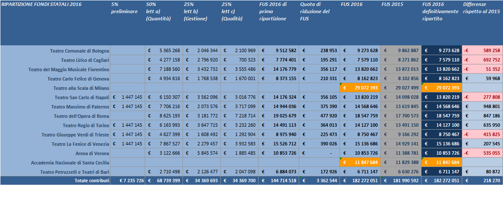The height and width of the screenshot is (214, 503).
Task: Select the 'RIPARTIZIONE FONDI STATALI 2016' header cell
Action: coord(55,23)
